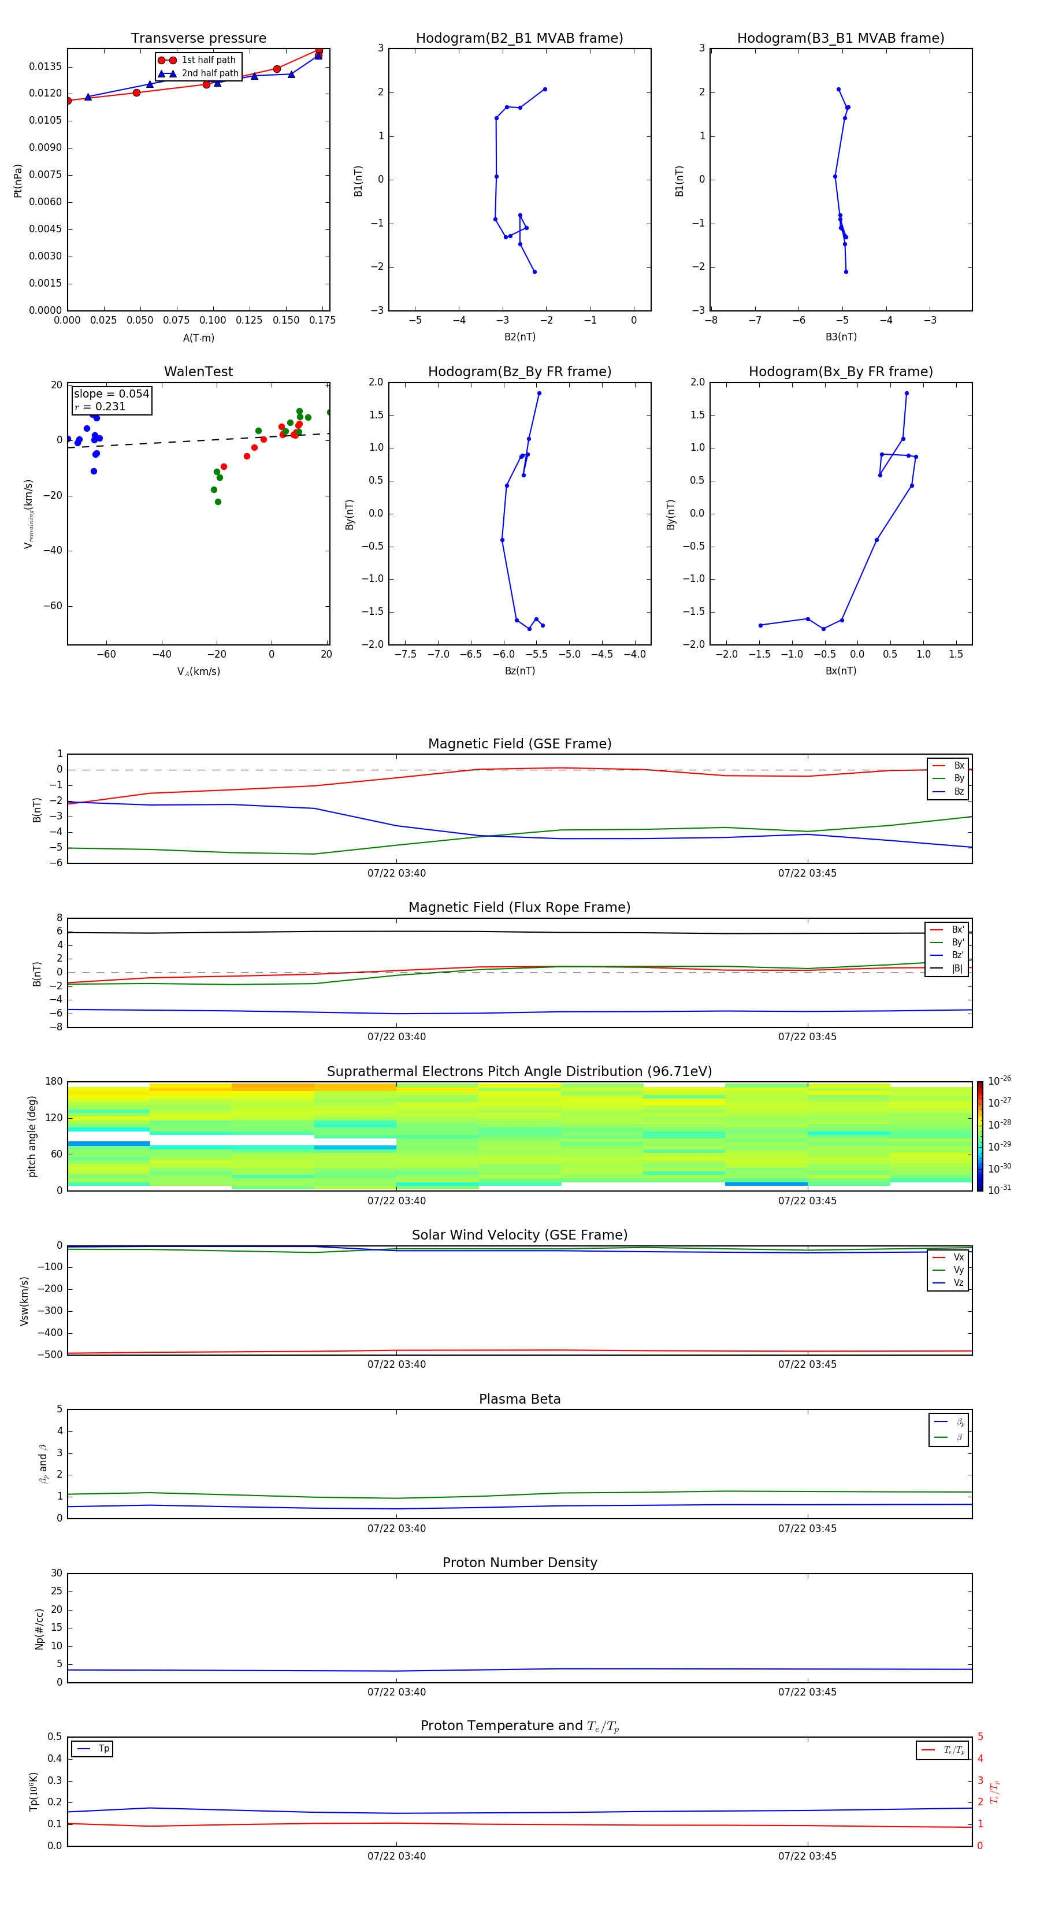
Task: Select the 'Vx' legend entry in velocity plot
Action: click(948, 1257)
